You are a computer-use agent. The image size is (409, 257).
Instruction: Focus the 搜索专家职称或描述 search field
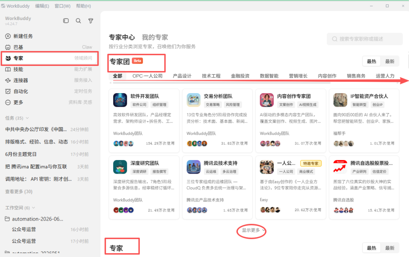pos(365,39)
